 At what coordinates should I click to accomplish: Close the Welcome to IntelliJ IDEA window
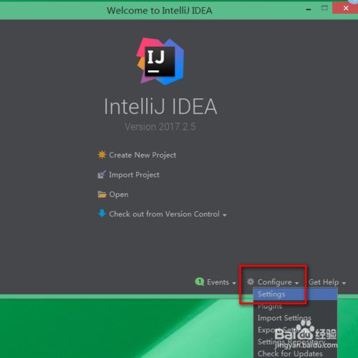point(346,9)
